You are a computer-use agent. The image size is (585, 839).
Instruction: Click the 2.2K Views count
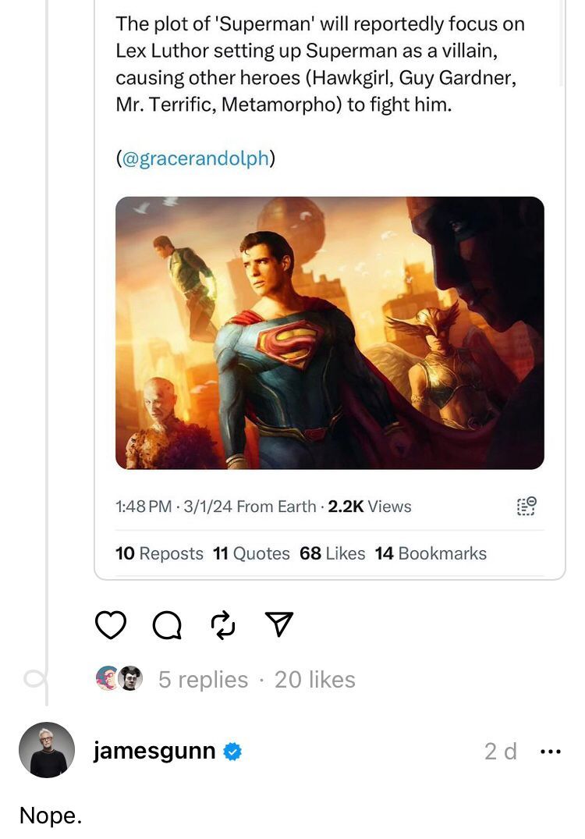[370, 507]
